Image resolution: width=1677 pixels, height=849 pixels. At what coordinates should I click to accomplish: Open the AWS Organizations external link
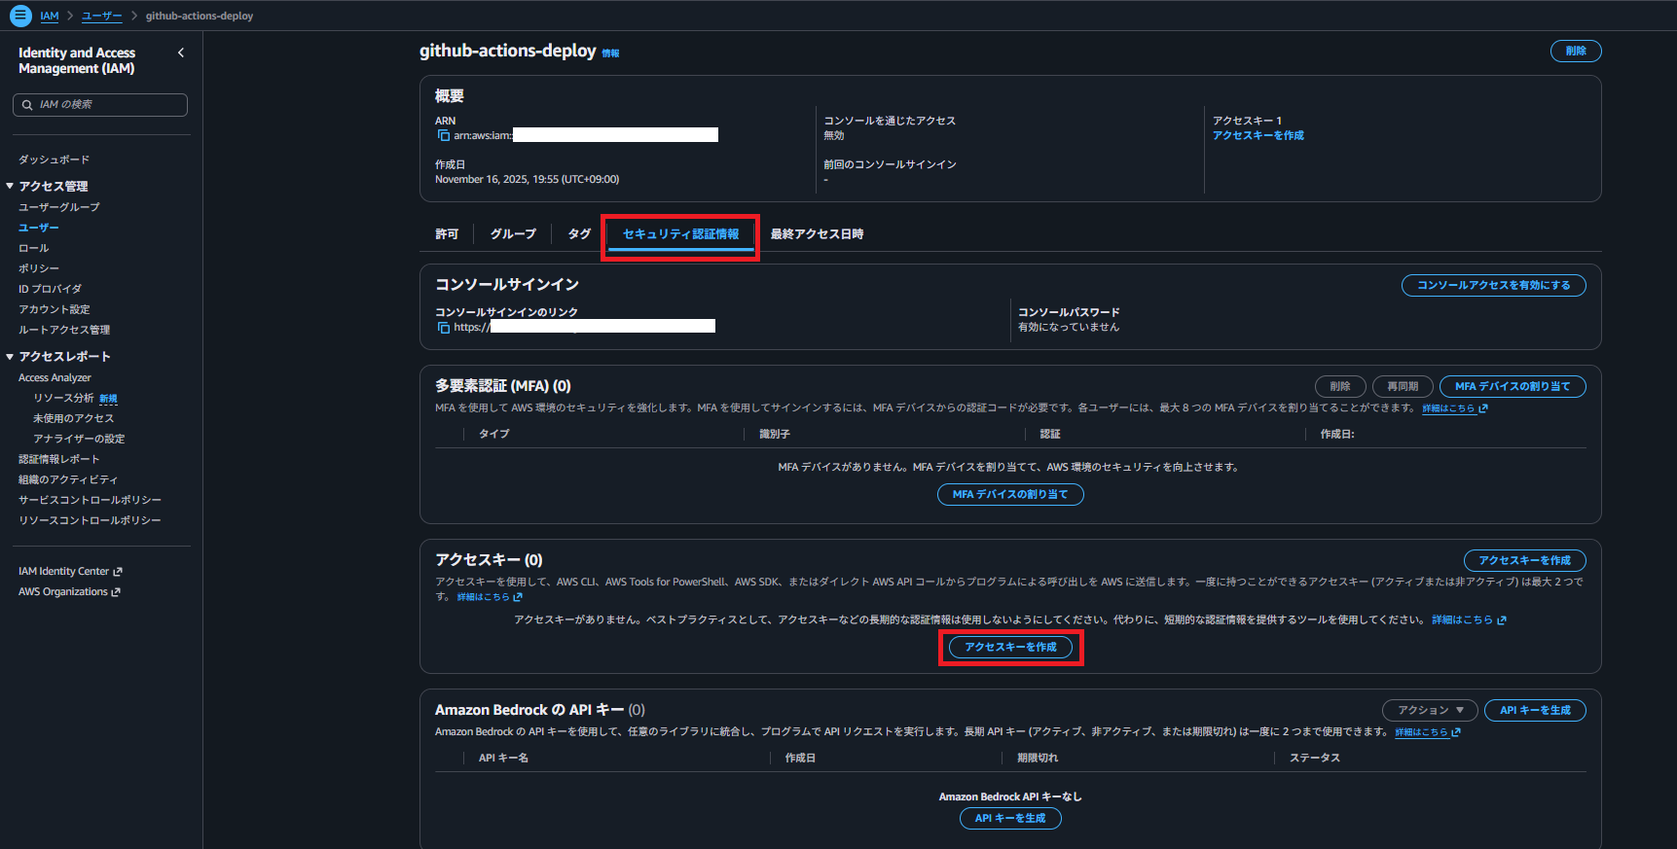(69, 591)
